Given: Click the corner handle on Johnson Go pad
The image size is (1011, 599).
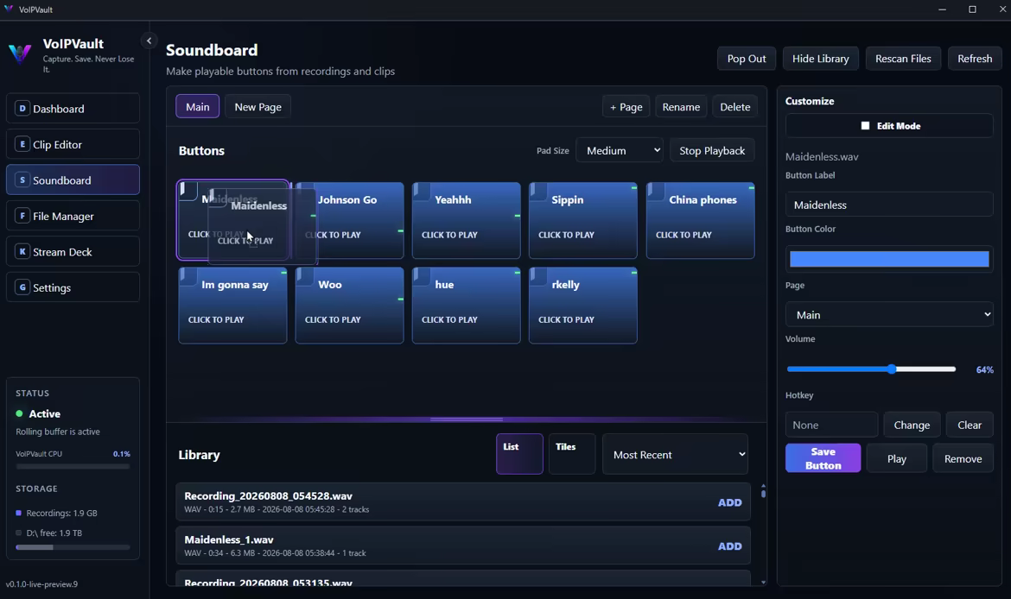Looking at the screenshot, I should tap(305, 192).
